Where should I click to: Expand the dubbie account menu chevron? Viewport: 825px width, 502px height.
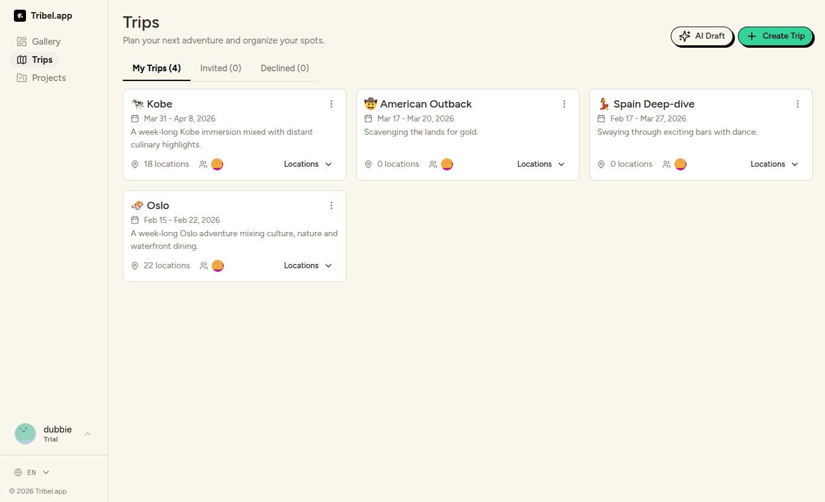88,434
